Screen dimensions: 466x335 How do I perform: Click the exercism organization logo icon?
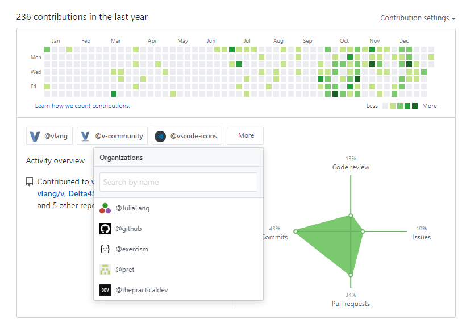click(x=105, y=249)
